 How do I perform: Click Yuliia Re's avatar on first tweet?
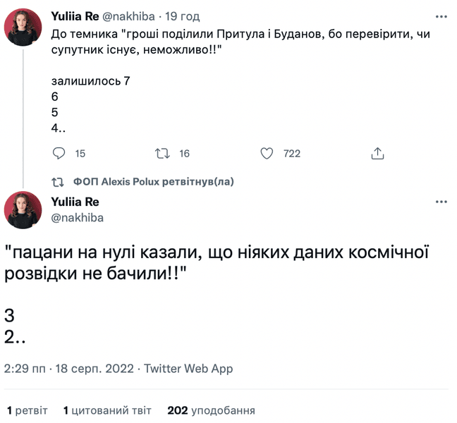pos(23,27)
